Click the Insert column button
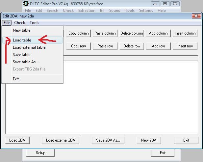The width and height of the screenshot is (203, 162). coord(185,33)
